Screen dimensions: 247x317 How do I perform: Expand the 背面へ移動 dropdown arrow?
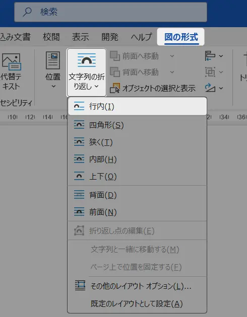(172, 72)
